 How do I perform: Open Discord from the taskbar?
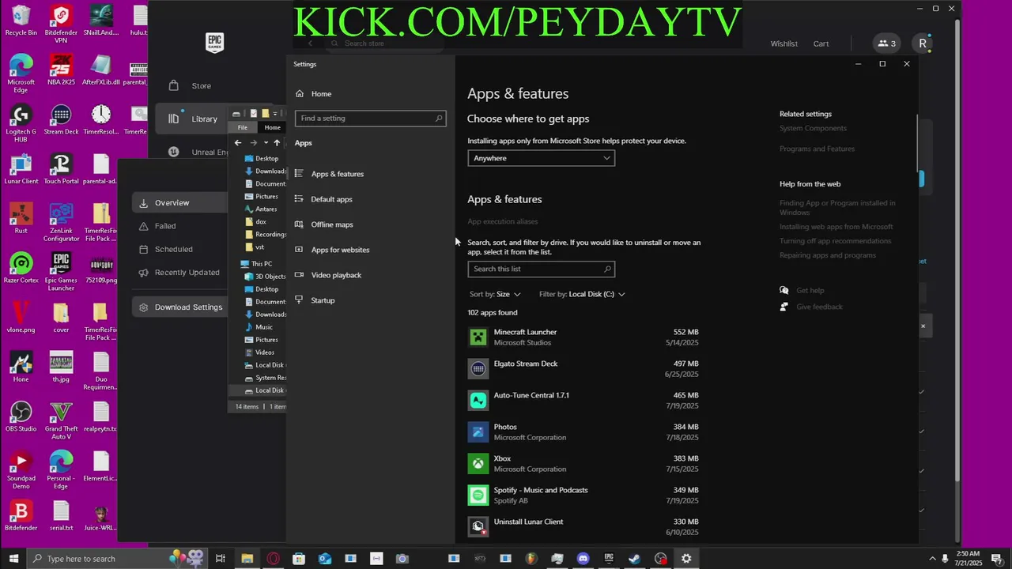tap(583, 559)
